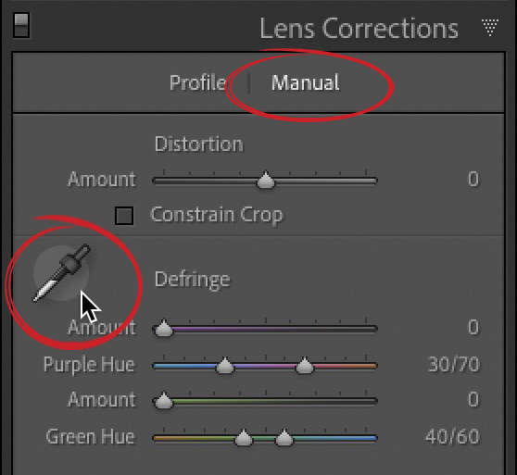Viewport: 517px width, 475px height.
Task: Click the Green Hue 40/60 value field
Action: click(x=452, y=437)
